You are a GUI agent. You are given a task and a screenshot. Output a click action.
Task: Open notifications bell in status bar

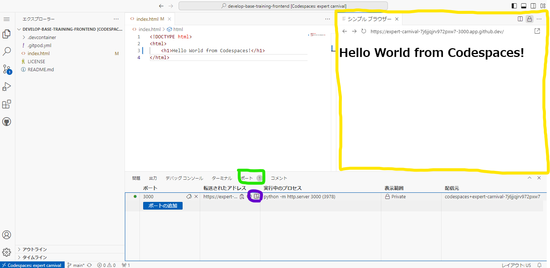tap(539, 265)
